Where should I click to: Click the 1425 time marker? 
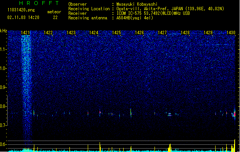(116, 33)
